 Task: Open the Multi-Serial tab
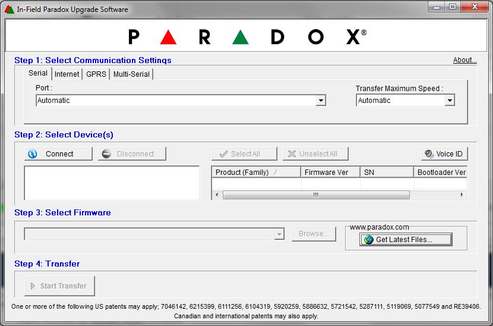[132, 74]
